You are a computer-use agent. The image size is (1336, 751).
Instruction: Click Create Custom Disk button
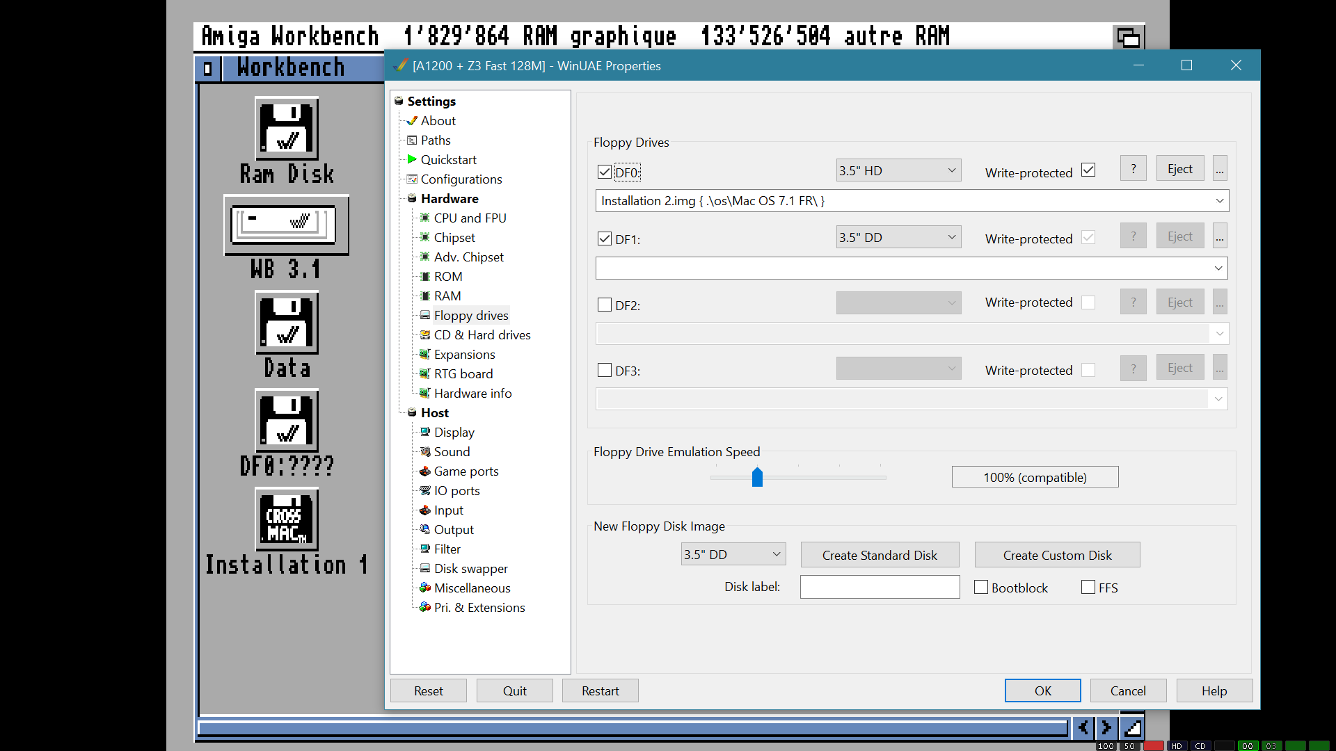pyautogui.click(x=1057, y=555)
